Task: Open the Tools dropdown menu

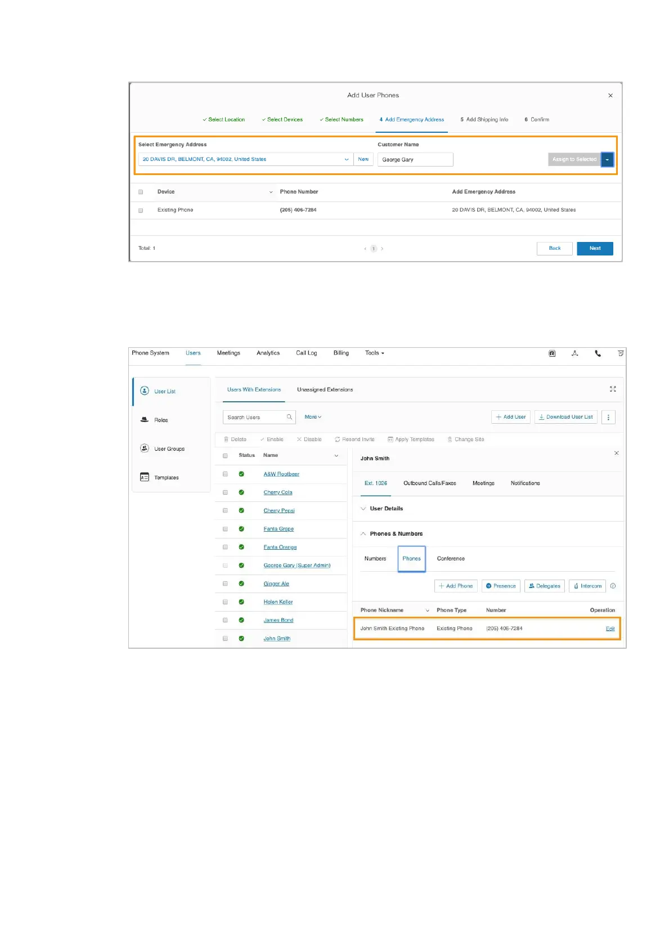Action: 374,353
